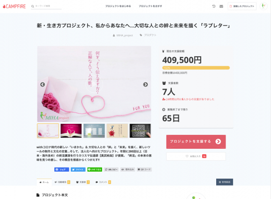Image resolution: width=271 pixels, height=199 pixels.
Task: Open プロジェクトをはじめる menu
Action: [x=118, y=6]
